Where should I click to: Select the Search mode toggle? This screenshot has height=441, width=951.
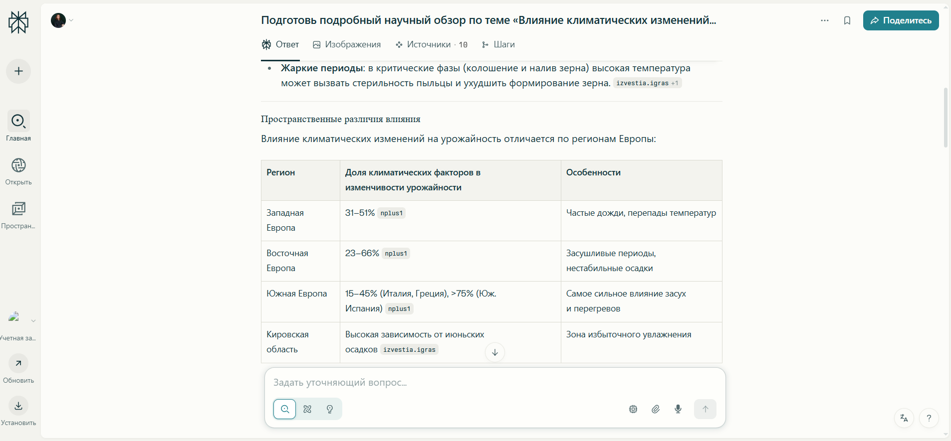click(285, 409)
